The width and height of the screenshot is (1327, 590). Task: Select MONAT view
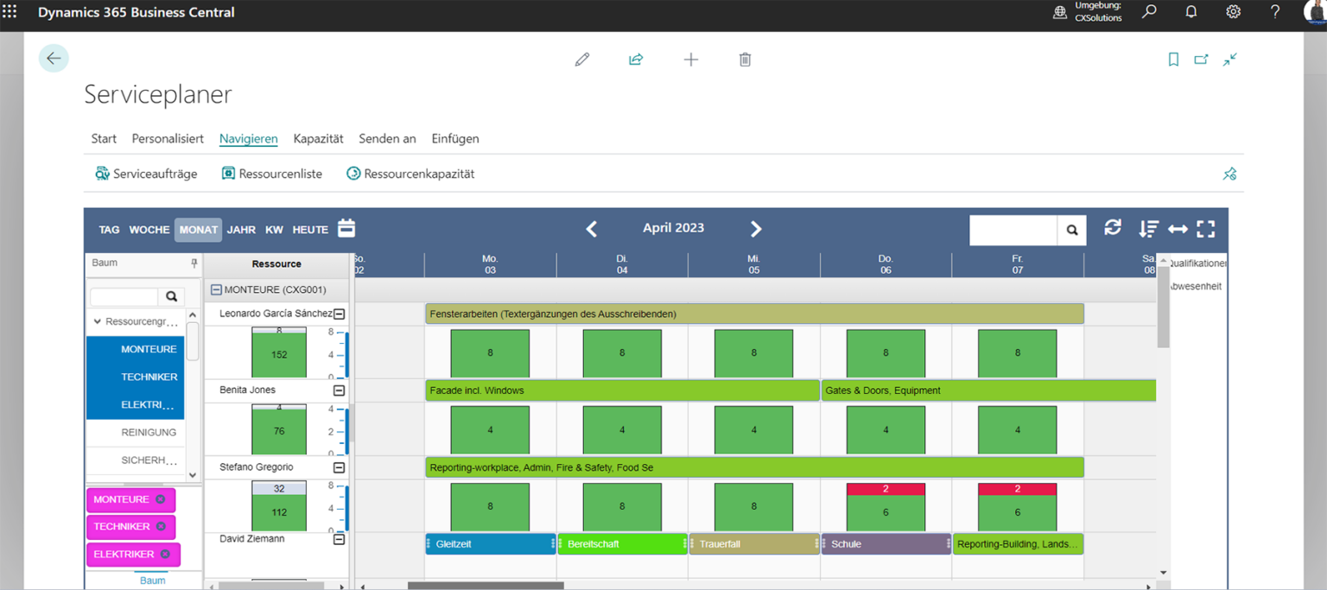198,230
